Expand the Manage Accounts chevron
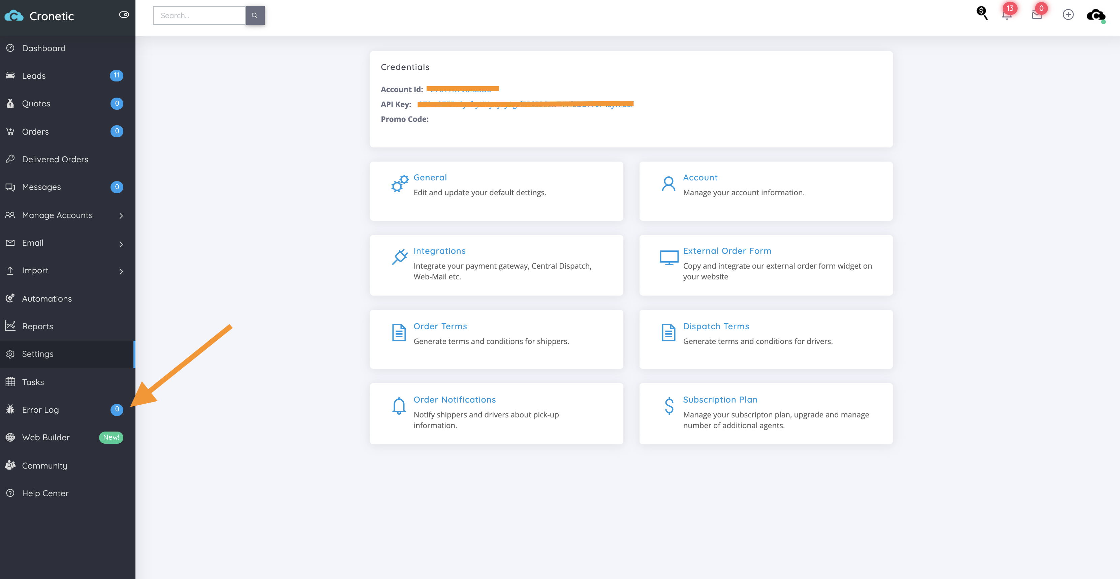This screenshot has width=1120, height=579. tap(121, 216)
